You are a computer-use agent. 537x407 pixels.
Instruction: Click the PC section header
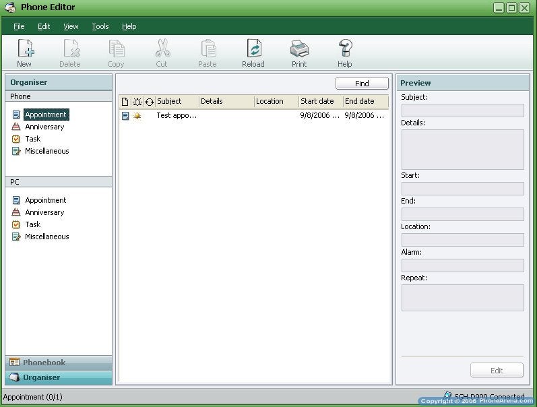[59, 182]
